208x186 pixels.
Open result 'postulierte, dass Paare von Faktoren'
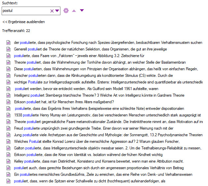click(79, 56)
